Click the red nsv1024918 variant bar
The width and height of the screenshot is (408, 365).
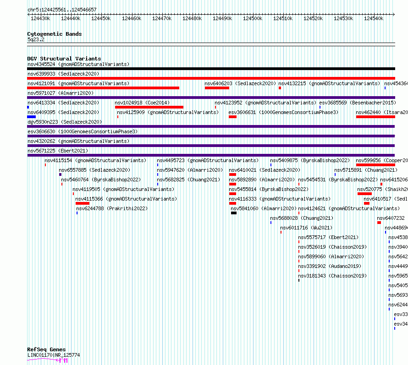tap(149, 107)
